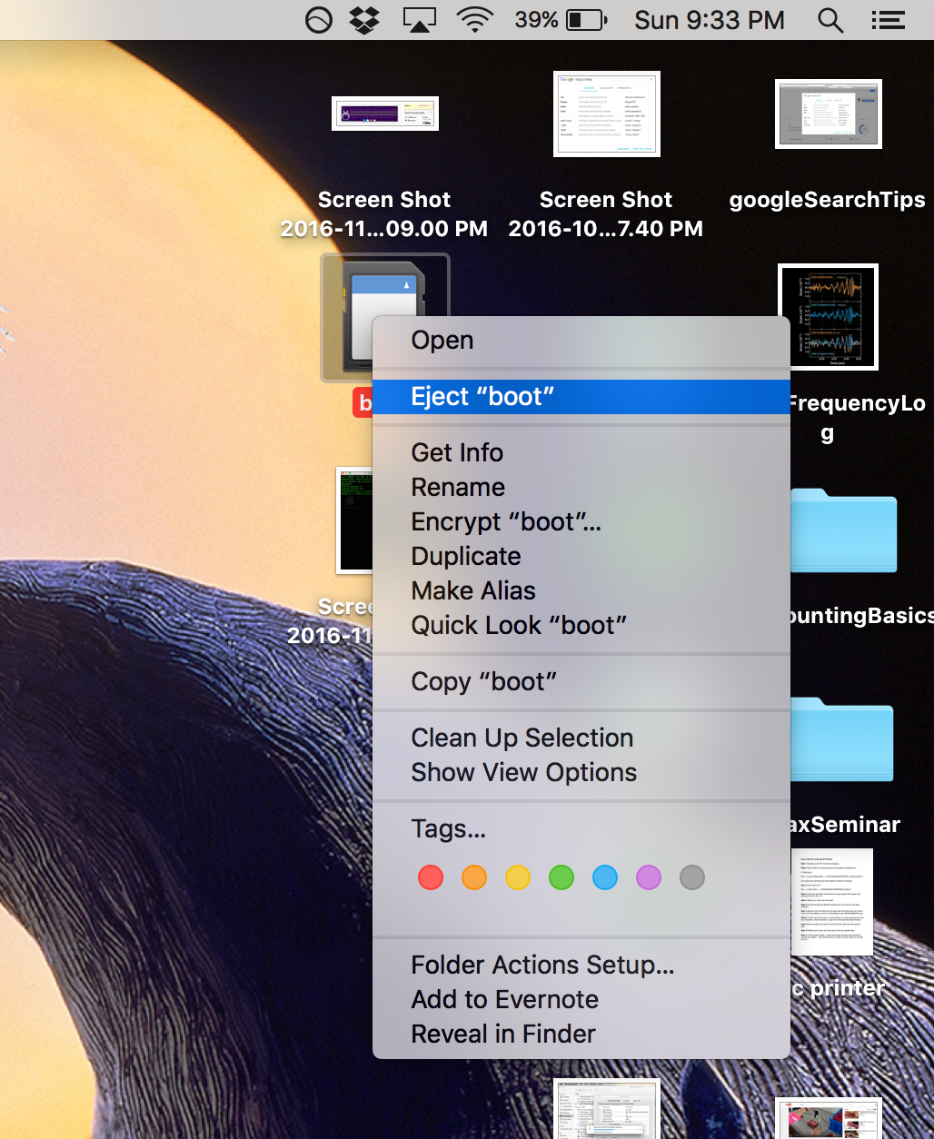Apply the purple tag color

649,877
